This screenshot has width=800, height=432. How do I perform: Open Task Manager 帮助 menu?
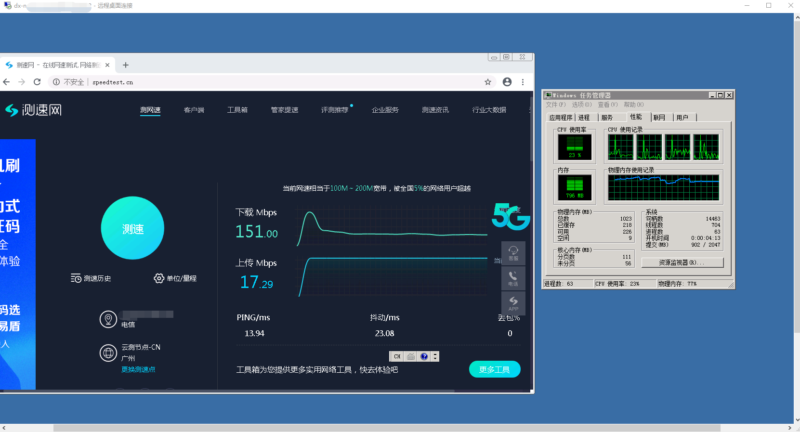click(x=634, y=105)
